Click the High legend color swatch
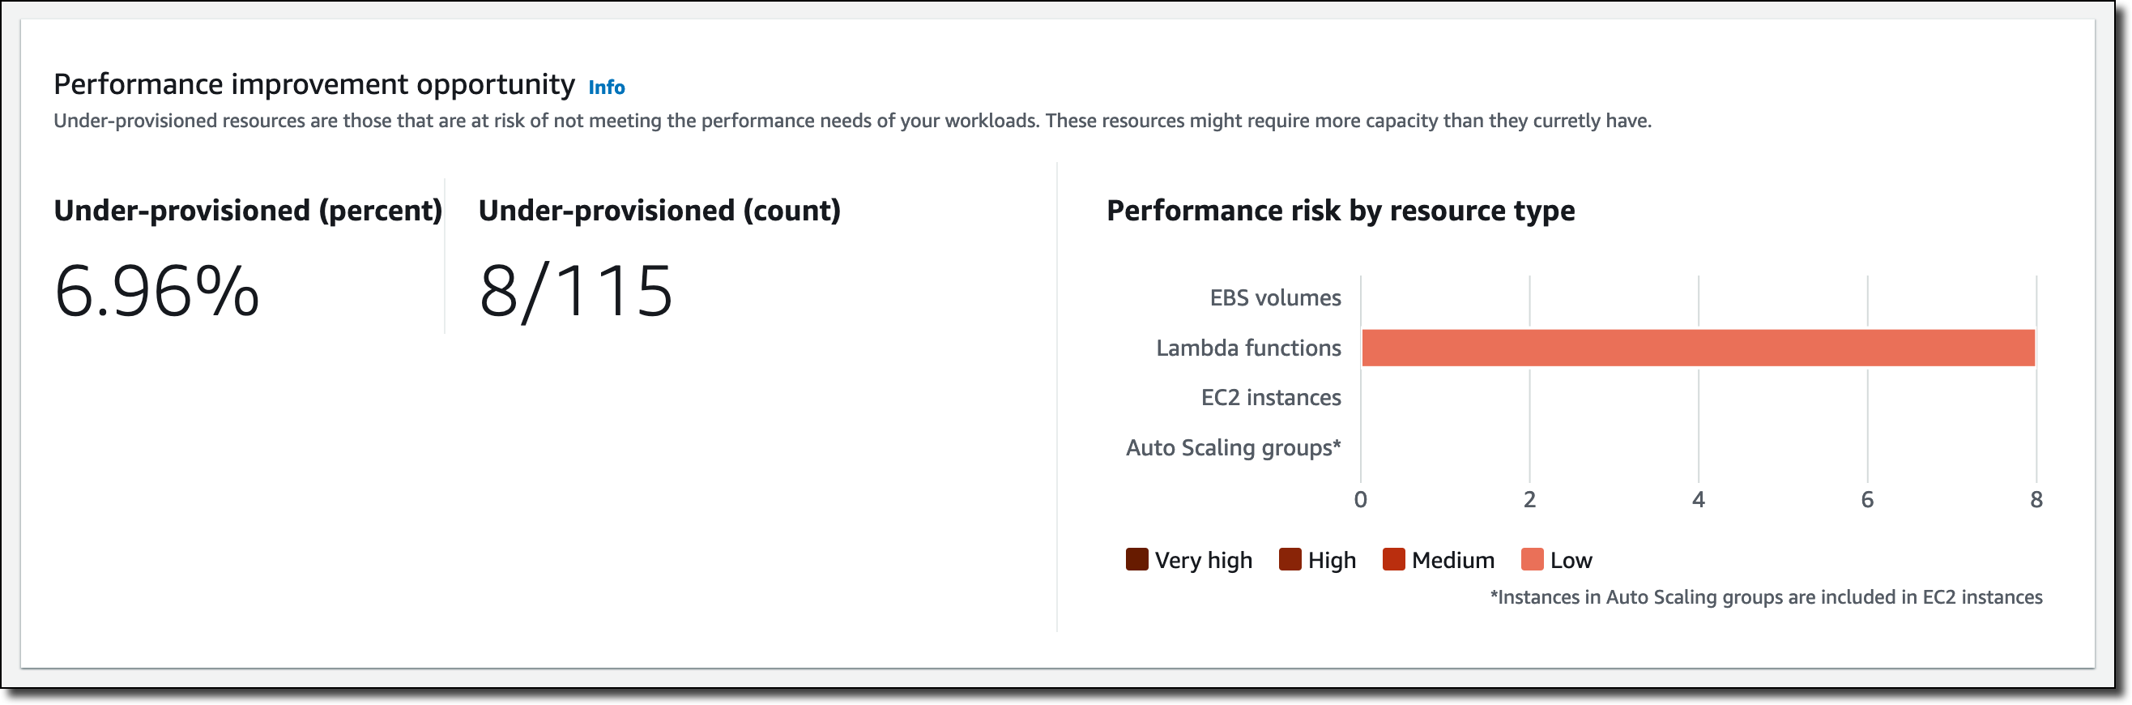Viewport: 2132px width, 705px height. coord(1290,559)
